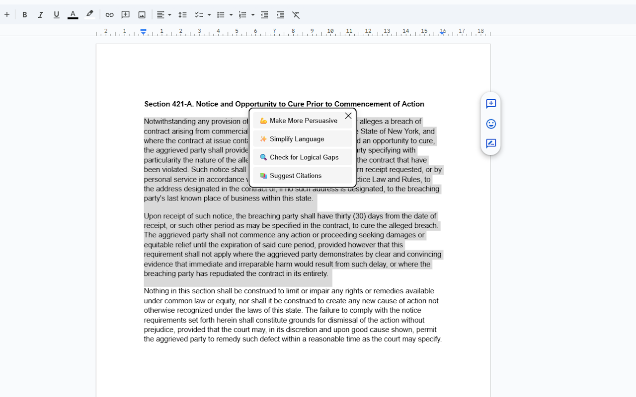Clear formatting from selected text
The height and width of the screenshot is (397, 636).
pyautogui.click(x=296, y=15)
